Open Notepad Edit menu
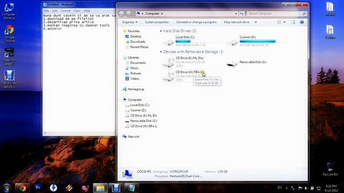 (x=55, y=11)
